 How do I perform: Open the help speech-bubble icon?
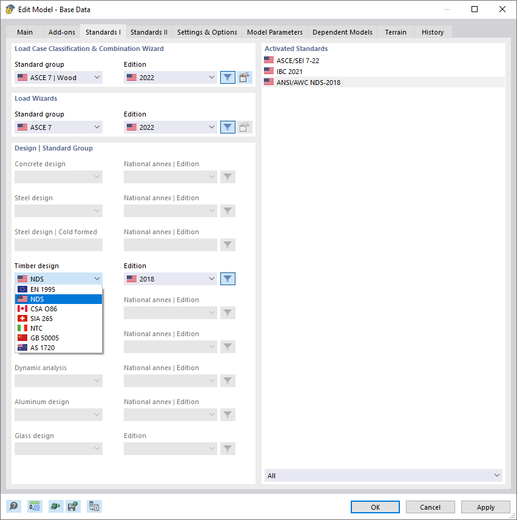[x=14, y=507]
